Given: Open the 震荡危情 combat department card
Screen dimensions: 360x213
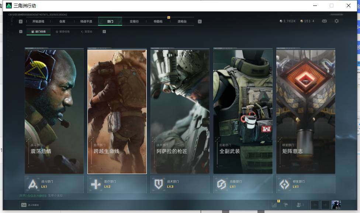Looking at the screenshot, I should [x=54, y=112].
